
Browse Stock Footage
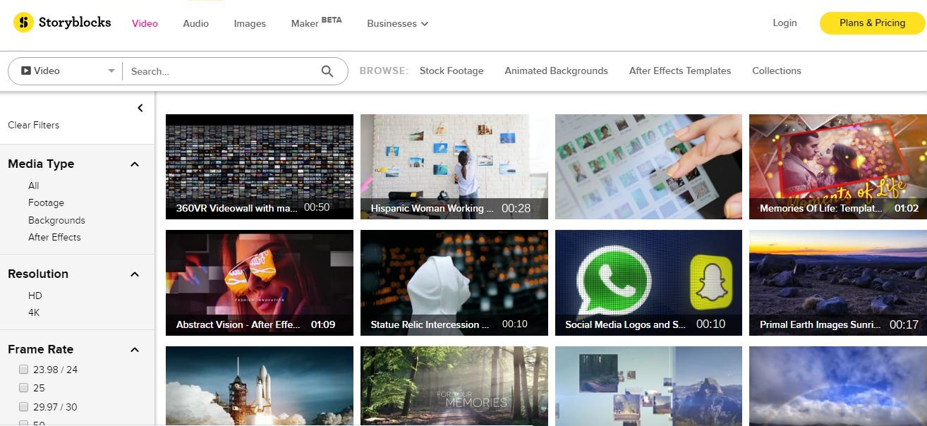tap(452, 71)
